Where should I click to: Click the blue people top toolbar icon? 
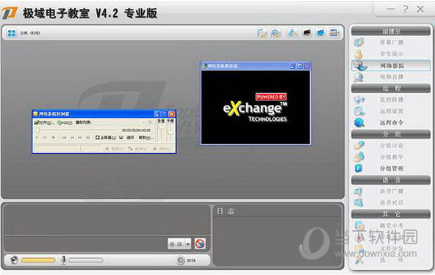292,33
